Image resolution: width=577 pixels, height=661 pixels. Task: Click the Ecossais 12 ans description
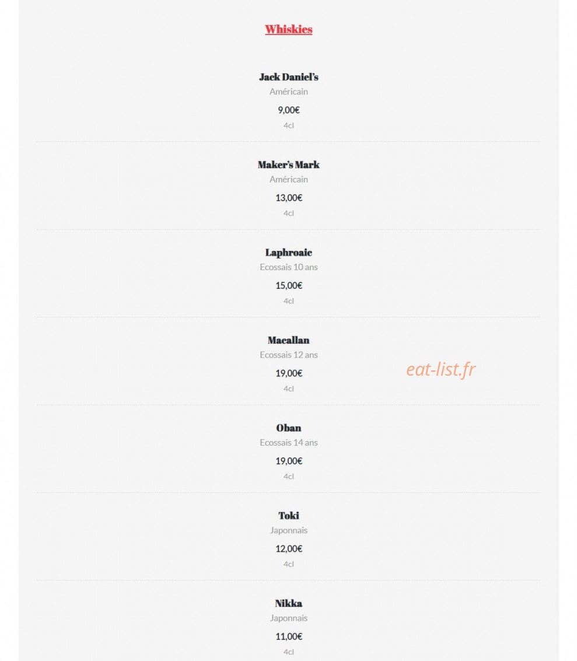pos(288,355)
